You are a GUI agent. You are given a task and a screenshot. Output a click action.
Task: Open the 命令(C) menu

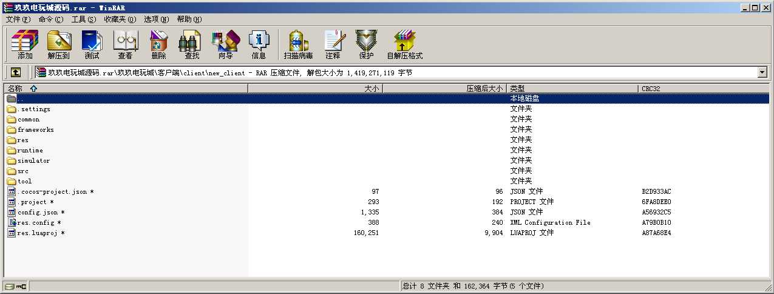(51, 19)
